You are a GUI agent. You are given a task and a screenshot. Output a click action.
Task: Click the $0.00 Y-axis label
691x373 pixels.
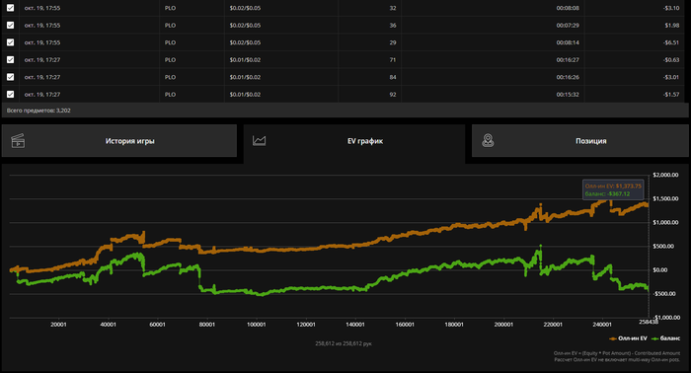[x=660, y=270]
